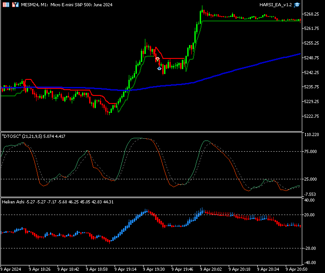Click the HARSI_EA_v1.2 expert name label
The height and width of the screenshot is (273, 325).
click(x=276, y=4)
